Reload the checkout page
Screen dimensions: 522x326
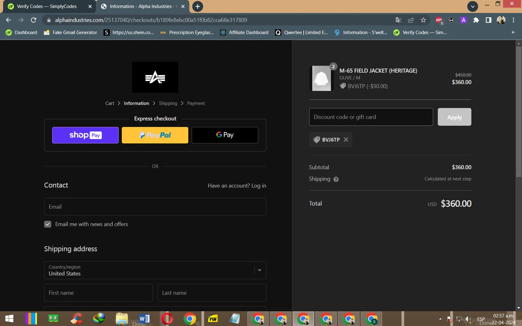click(33, 20)
